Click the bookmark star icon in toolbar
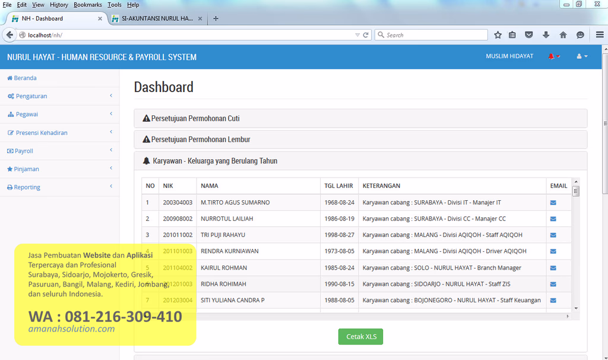This screenshot has height=360, width=608. (x=498, y=35)
